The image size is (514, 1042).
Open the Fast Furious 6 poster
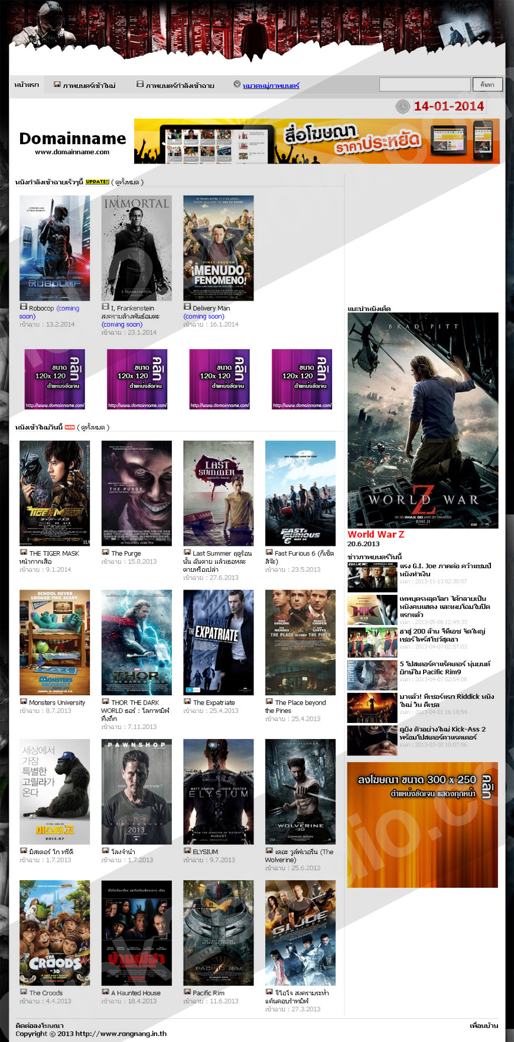pos(300,493)
